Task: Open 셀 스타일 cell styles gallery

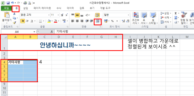Action: click(153, 18)
